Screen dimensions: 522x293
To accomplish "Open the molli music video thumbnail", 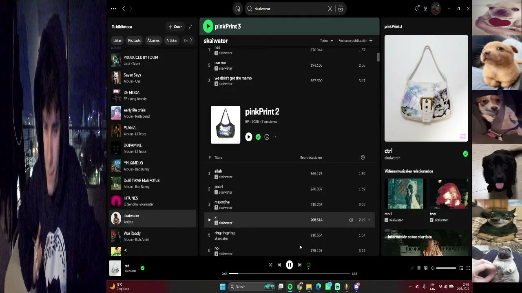I will pyautogui.click(x=405, y=194).
